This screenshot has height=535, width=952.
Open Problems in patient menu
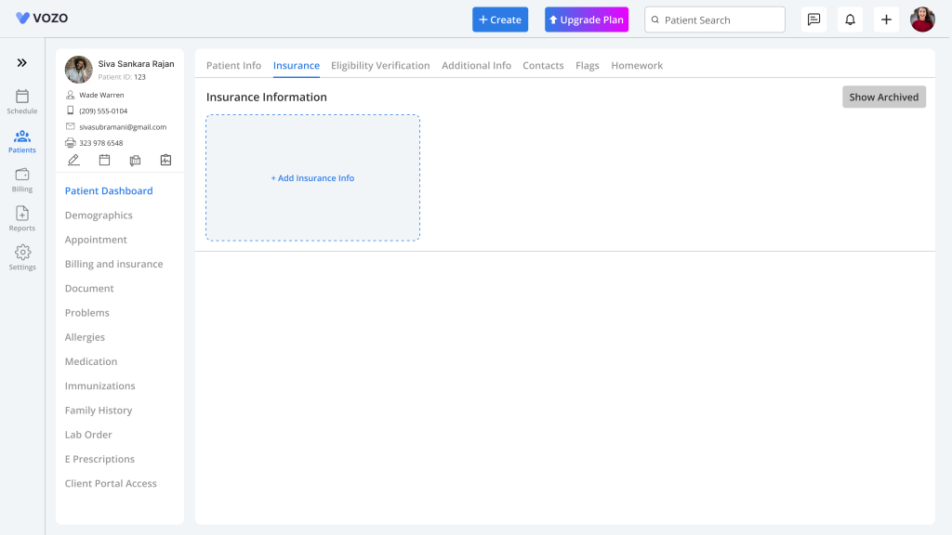(x=86, y=312)
